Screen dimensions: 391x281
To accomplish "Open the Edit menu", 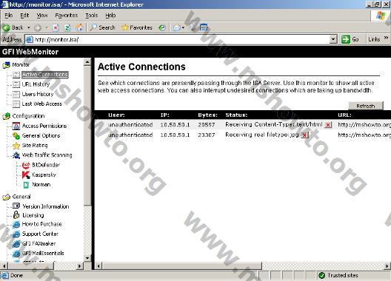I will click(24, 16).
